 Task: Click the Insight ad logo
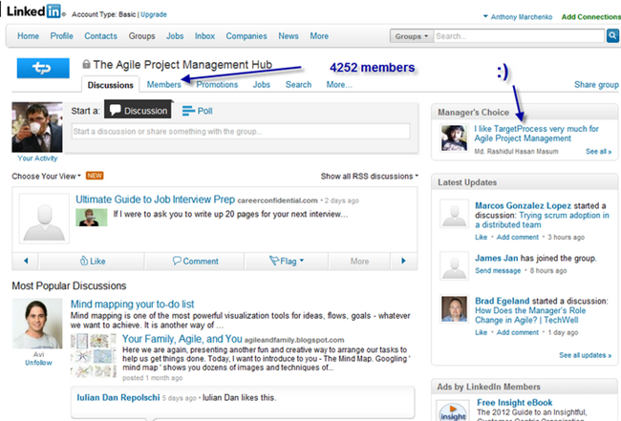(x=453, y=411)
